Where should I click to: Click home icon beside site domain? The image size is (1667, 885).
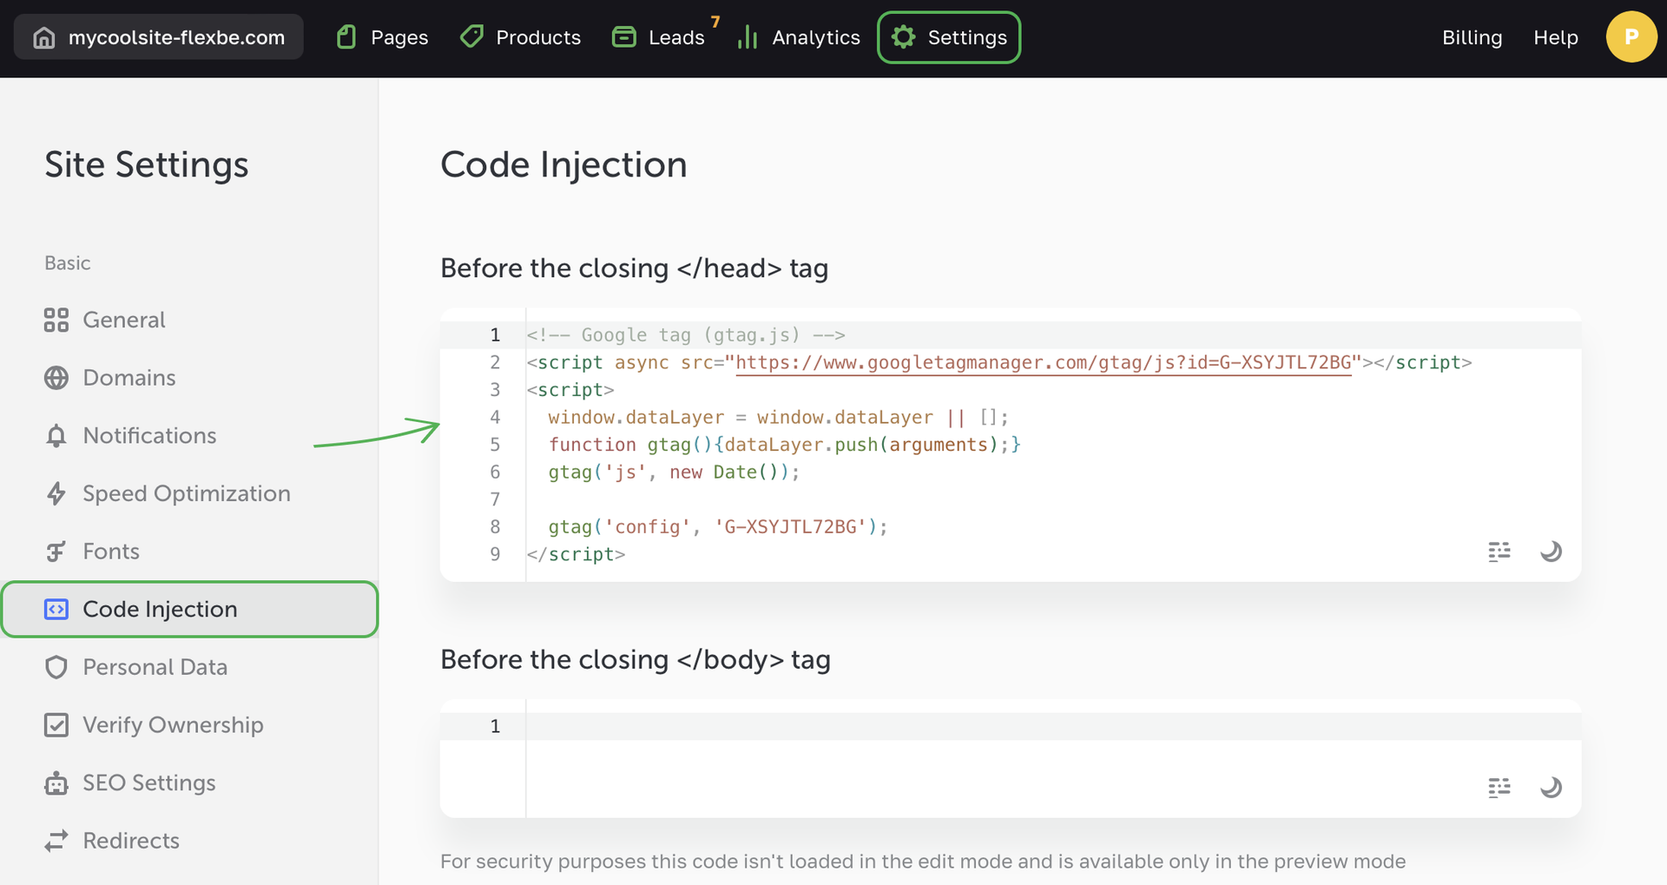click(43, 37)
